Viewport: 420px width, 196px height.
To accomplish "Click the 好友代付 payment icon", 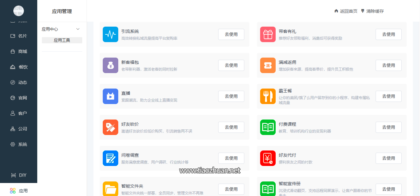I will 268,158.
